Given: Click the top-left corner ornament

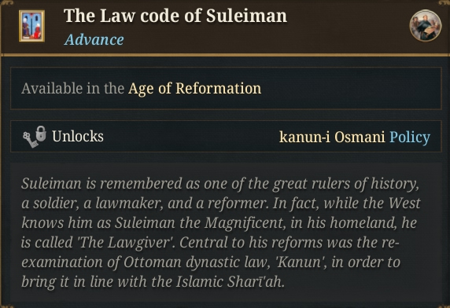Looking at the screenshot, I should 6,3.
